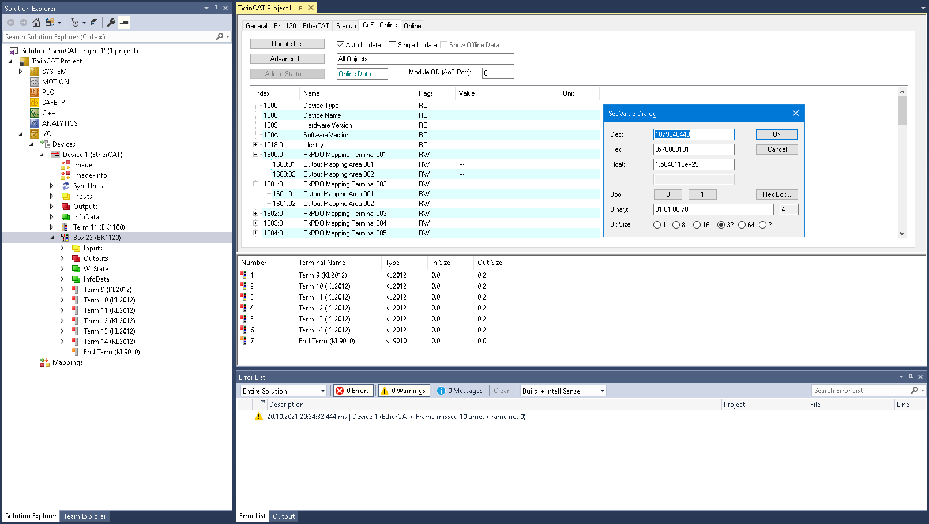Click the Image-Info node icon
Screen dimensions: 929x524
pyautogui.click(x=66, y=175)
